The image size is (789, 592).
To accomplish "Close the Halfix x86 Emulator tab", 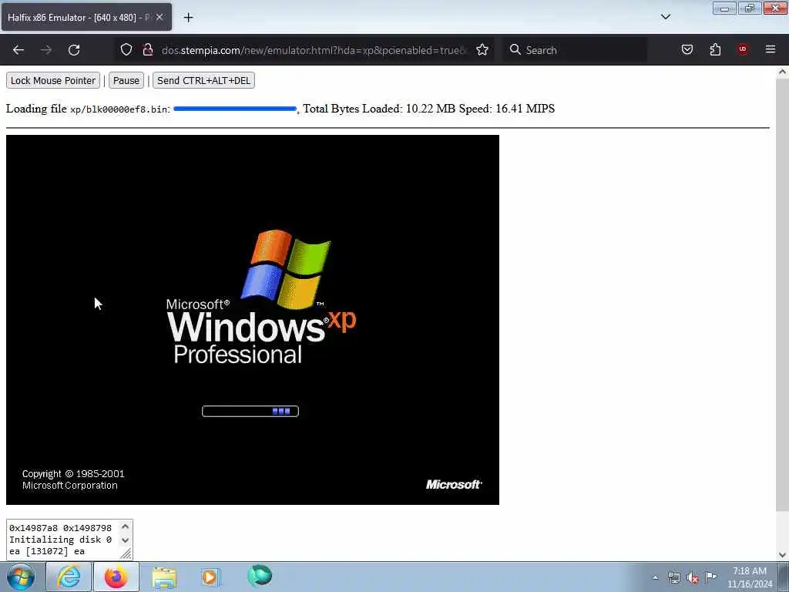I will tap(159, 17).
